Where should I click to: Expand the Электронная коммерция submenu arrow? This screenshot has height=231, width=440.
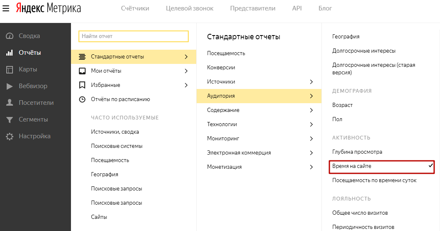click(311, 153)
